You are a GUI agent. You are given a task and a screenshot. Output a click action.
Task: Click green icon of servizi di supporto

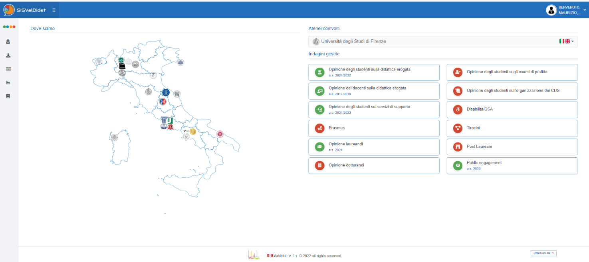tap(319, 109)
